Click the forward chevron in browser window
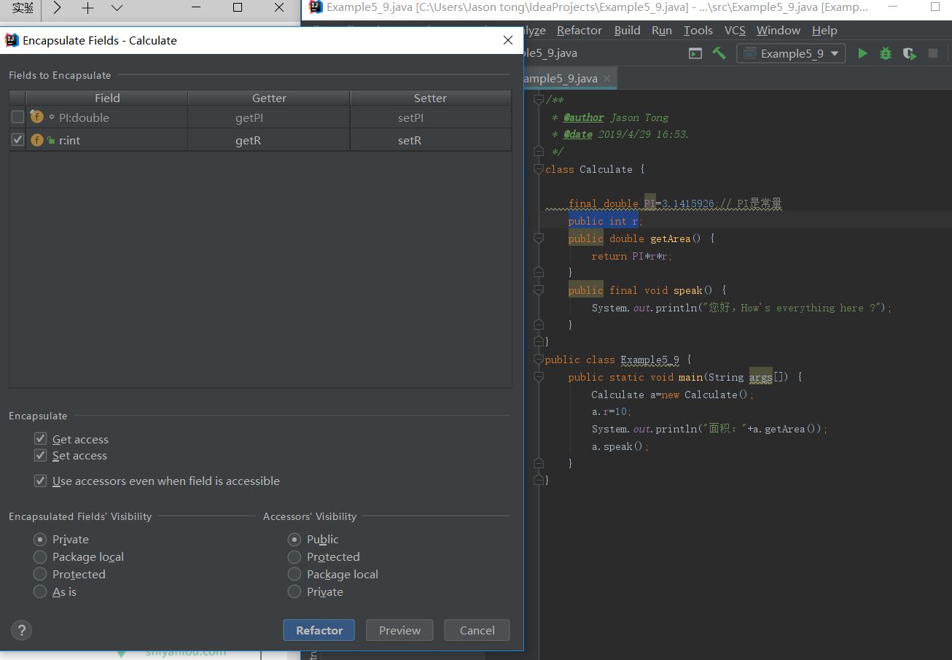The width and height of the screenshot is (952, 660). pos(57,8)
